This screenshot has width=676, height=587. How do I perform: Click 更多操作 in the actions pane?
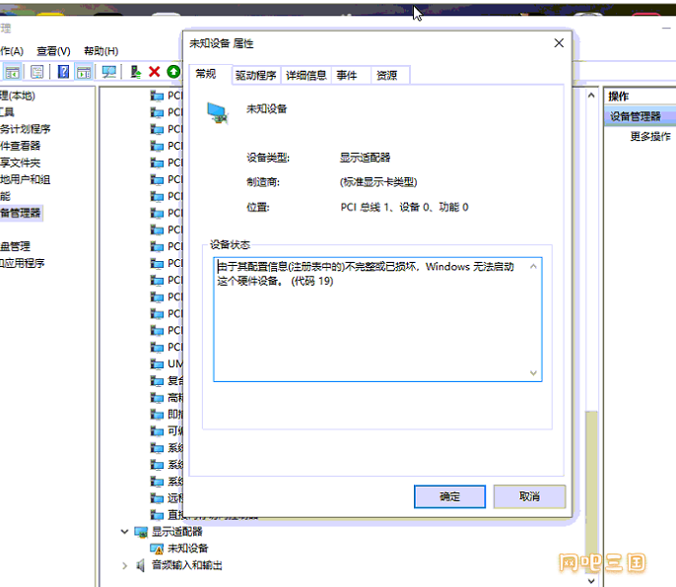(650, 137)
